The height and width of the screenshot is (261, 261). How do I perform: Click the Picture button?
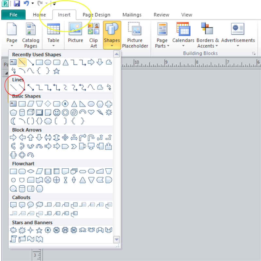75,33
